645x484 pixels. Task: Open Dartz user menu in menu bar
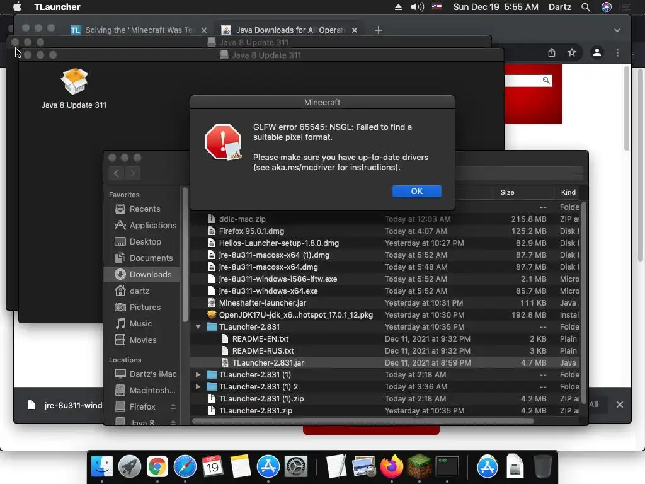pyautogui.click(x=560, y=7)
